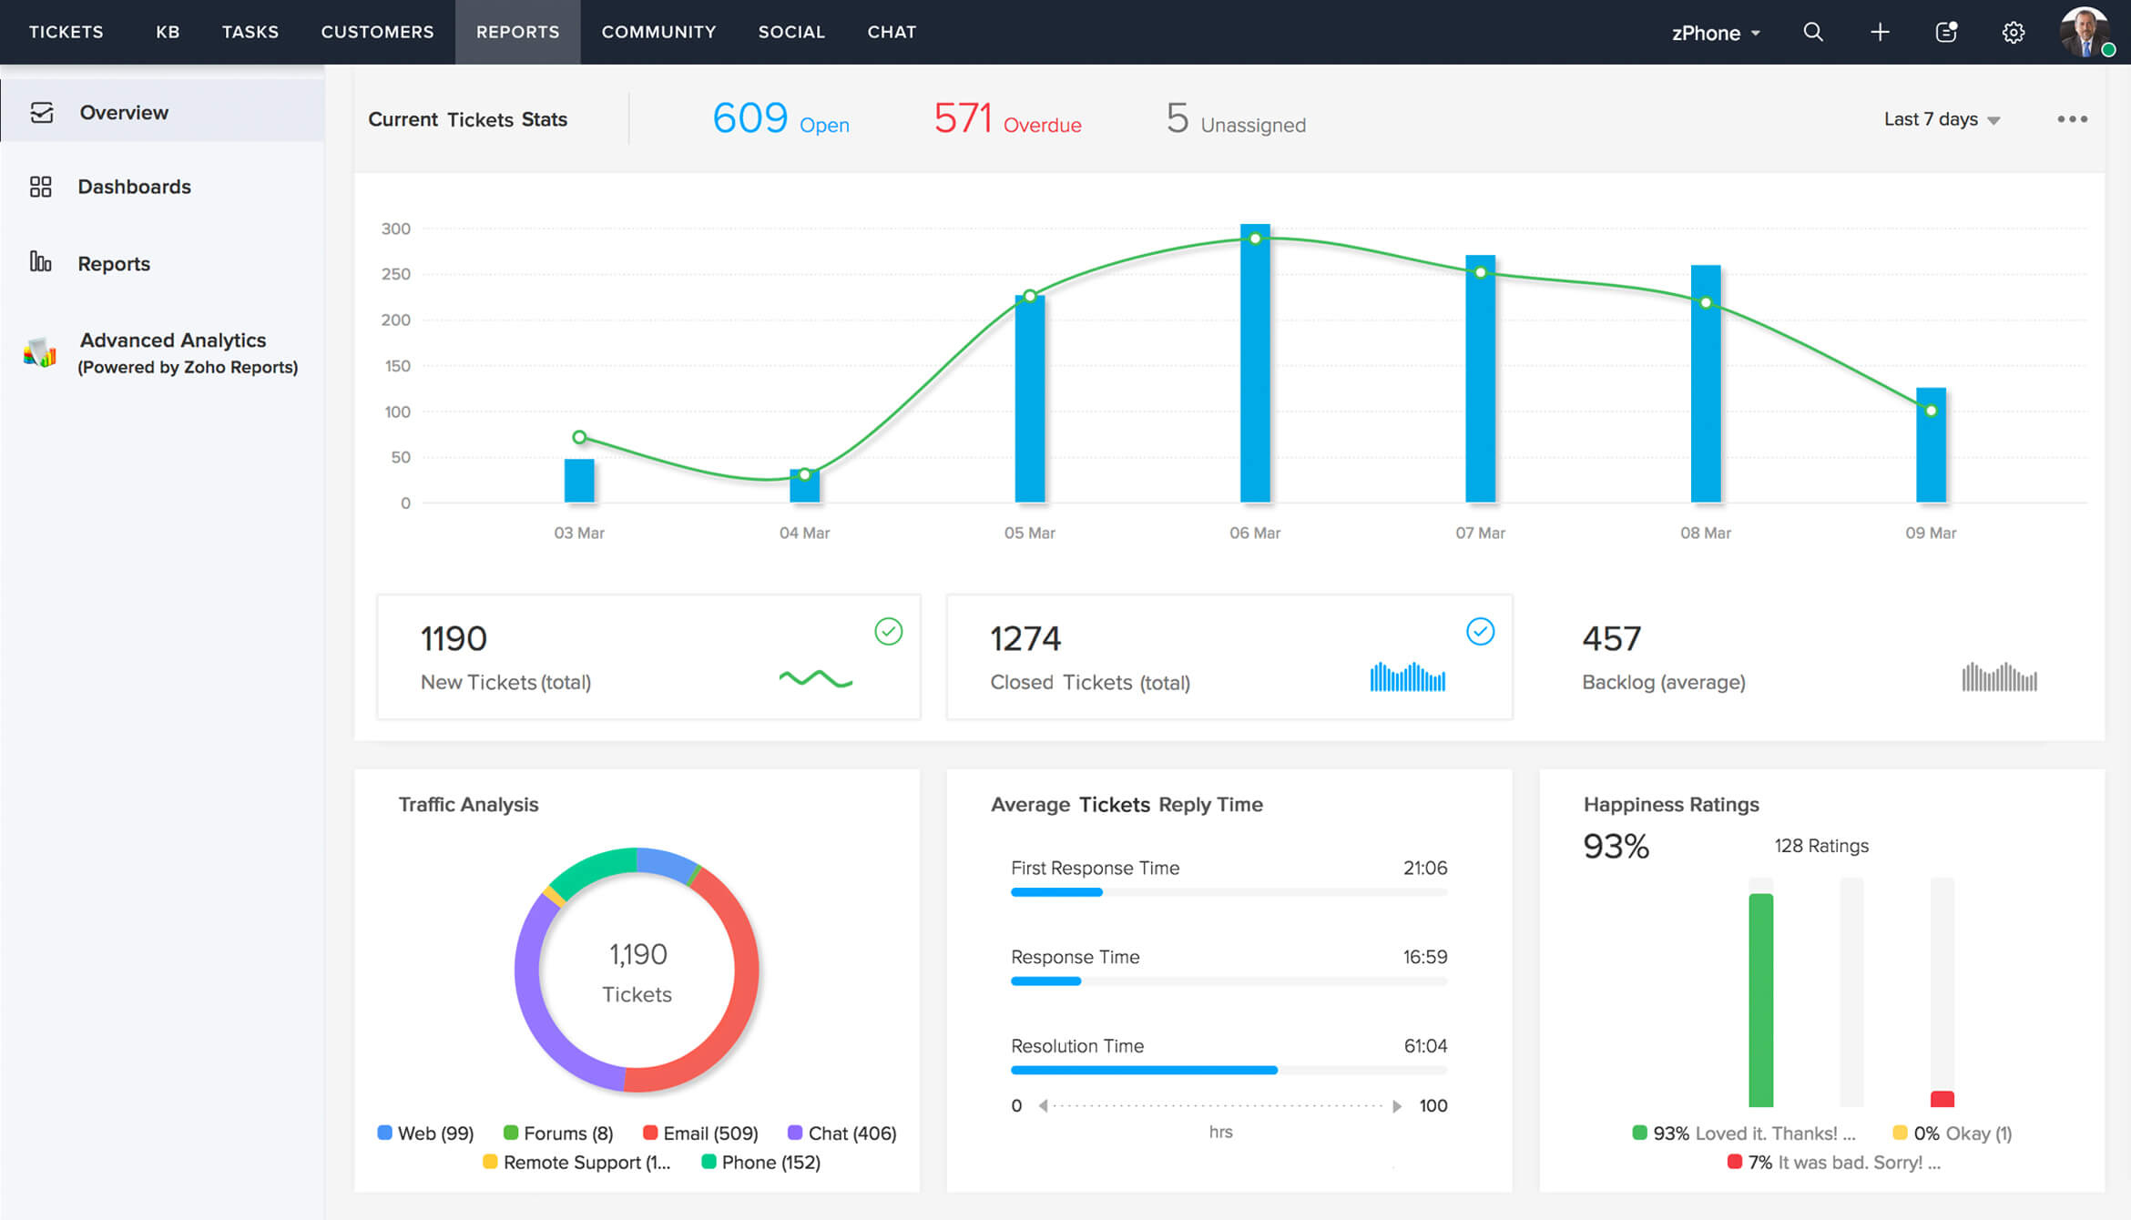The height and width of the screenshot is (1220, 2131).
Task: Expand the zPhone workspace dropdown
Action: (x=1714, y=31)
